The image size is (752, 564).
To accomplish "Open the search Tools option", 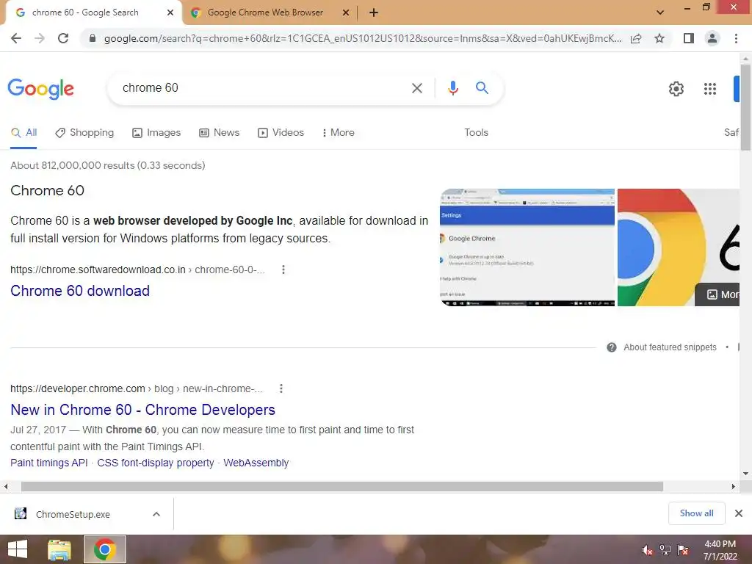I will 476,133.
